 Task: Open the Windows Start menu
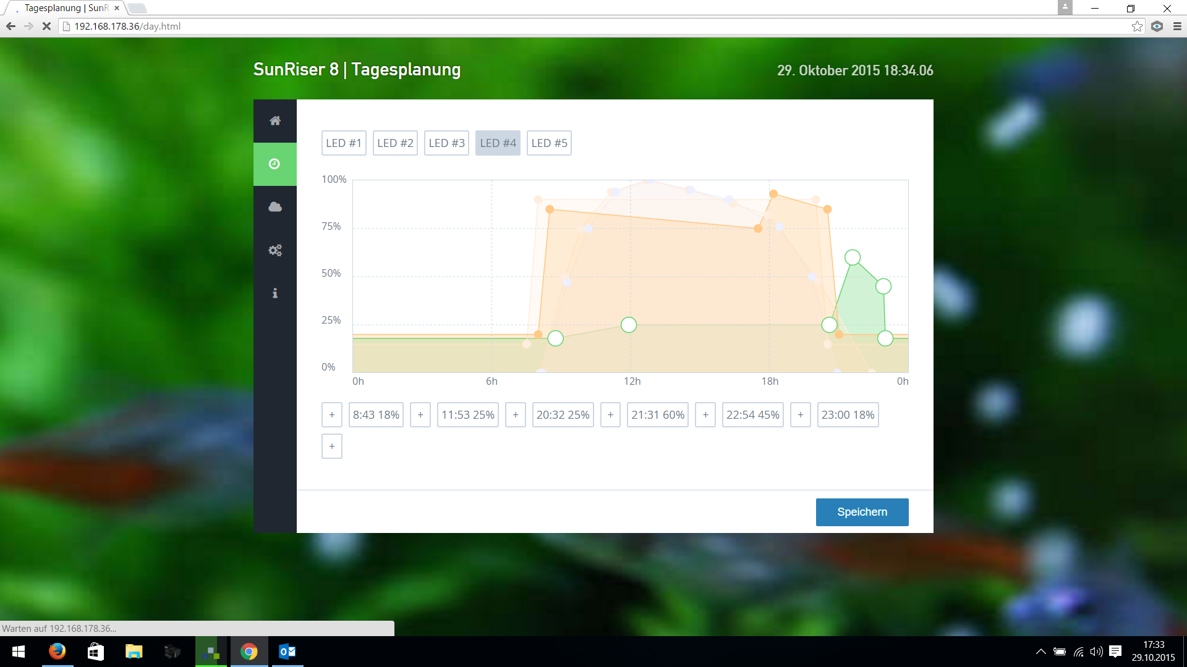19,652
